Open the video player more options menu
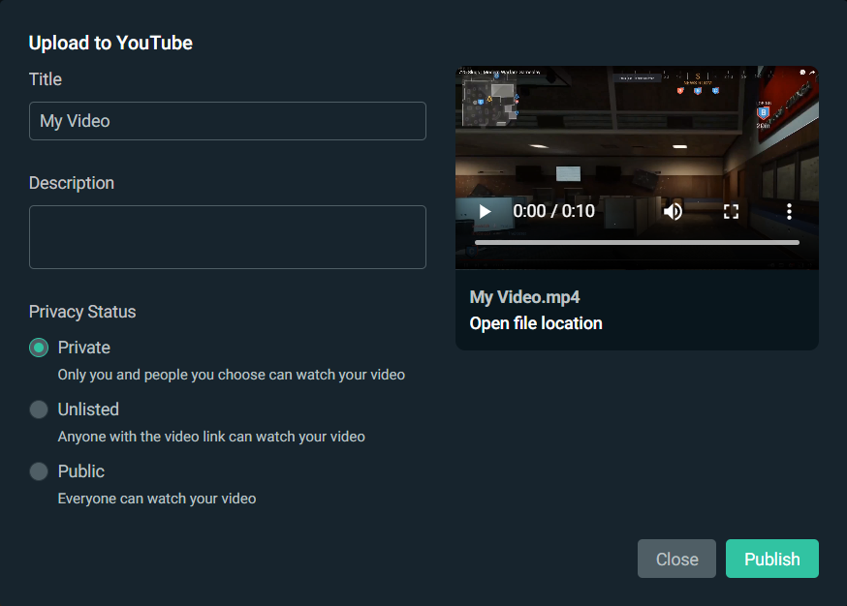847x606 pixels. pyautogui.click(x=789, y=211)
